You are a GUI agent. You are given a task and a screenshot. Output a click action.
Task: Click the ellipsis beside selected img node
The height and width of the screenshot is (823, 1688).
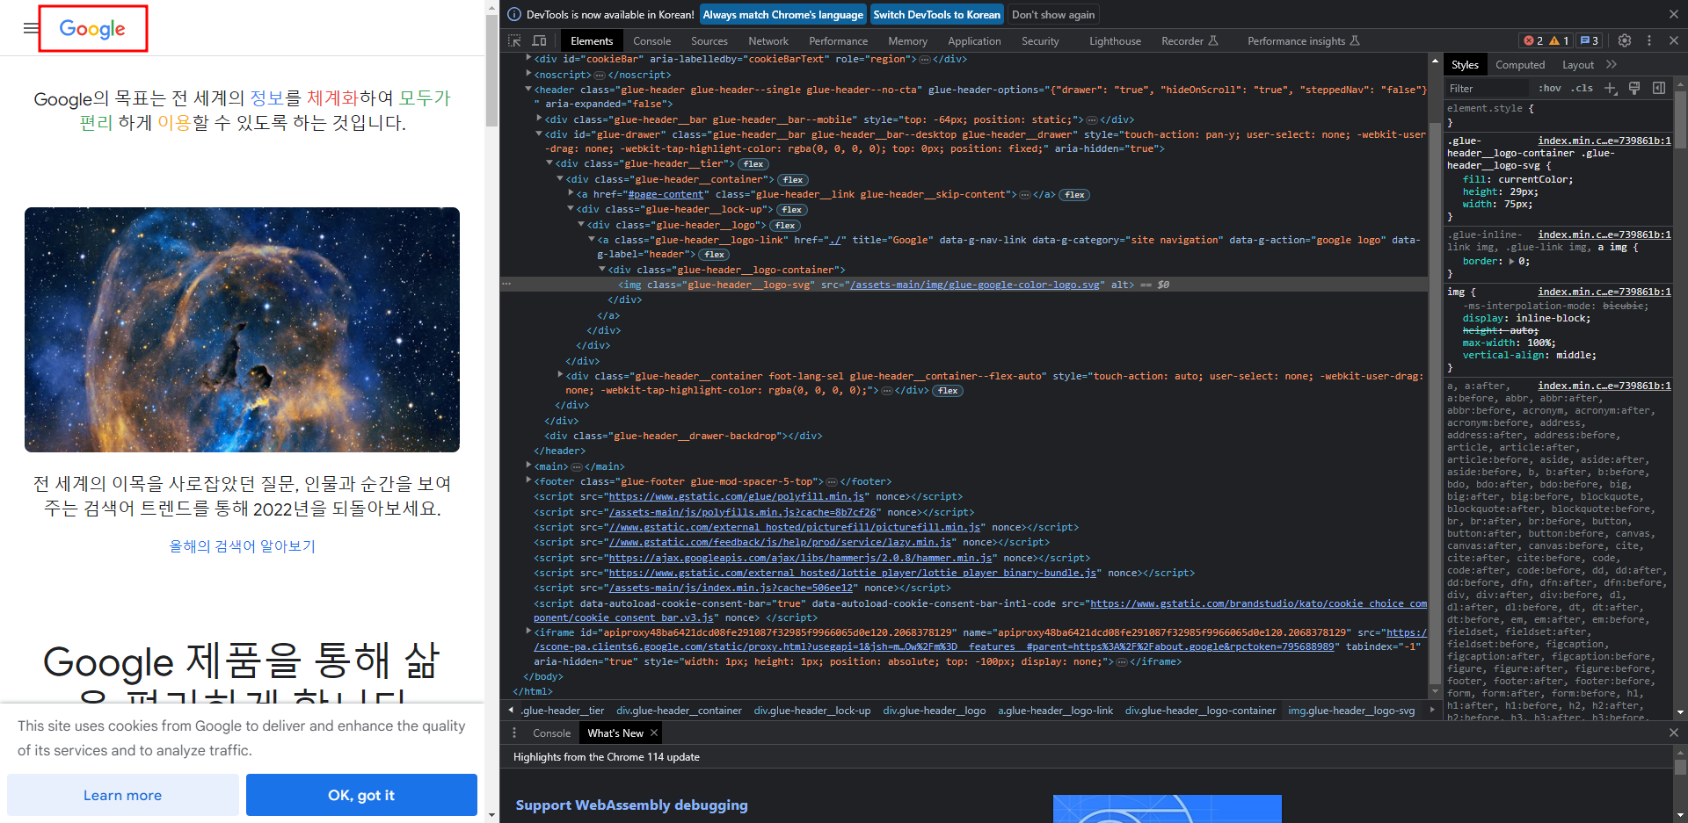pos(506,285)
